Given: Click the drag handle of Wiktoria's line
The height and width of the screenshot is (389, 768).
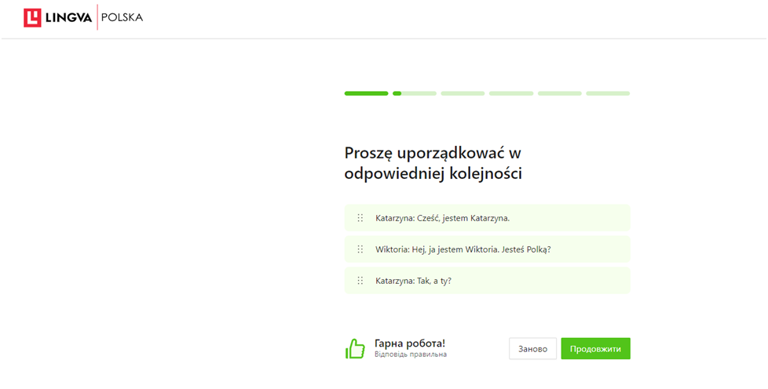Looking at the screenshot, I should tap(360, 249).
